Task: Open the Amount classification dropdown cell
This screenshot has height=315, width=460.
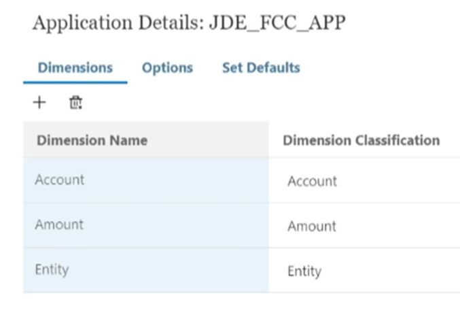Action: pos(364,225)
